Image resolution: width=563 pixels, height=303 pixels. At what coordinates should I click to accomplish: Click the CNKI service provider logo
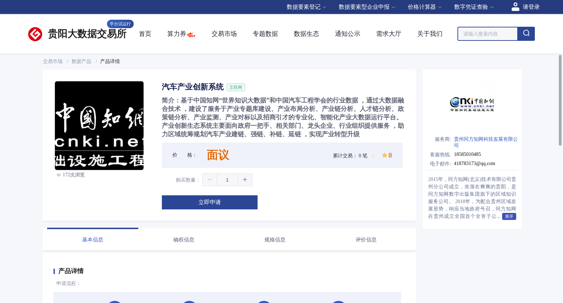[x=472, y=104]
